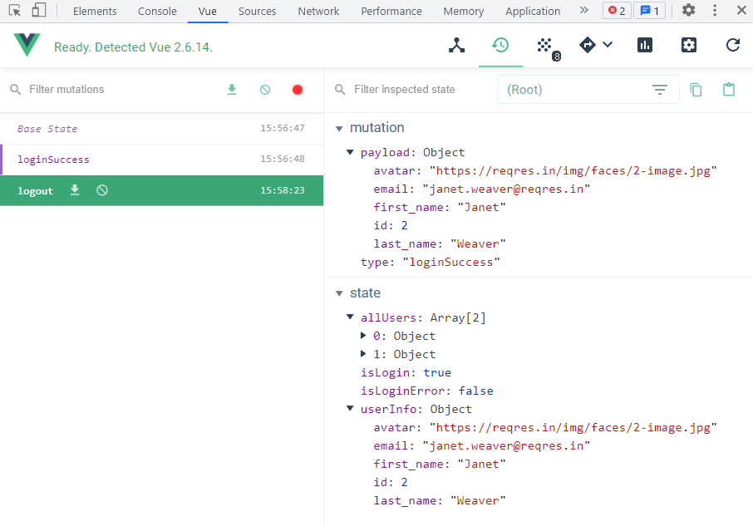Click payload avatar URL

point(573,171)
